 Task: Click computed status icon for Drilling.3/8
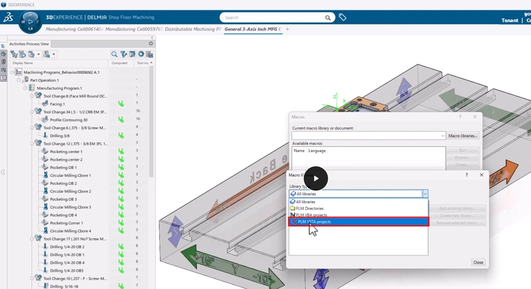(x=121, y=135)
